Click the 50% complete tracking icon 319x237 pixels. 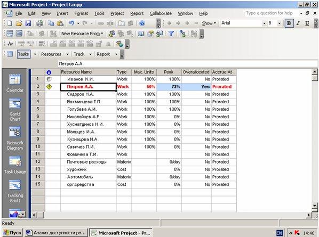pos(72,44)
